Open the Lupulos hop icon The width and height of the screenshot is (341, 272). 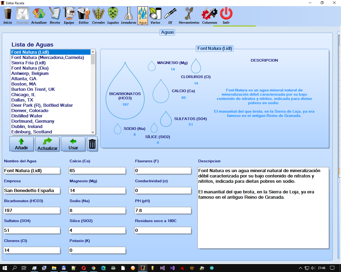(x=113, y=16)
